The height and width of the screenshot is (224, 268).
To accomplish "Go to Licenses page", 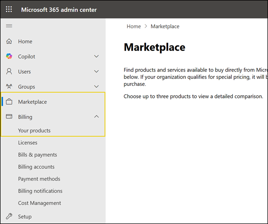I will tap(28, 143).
